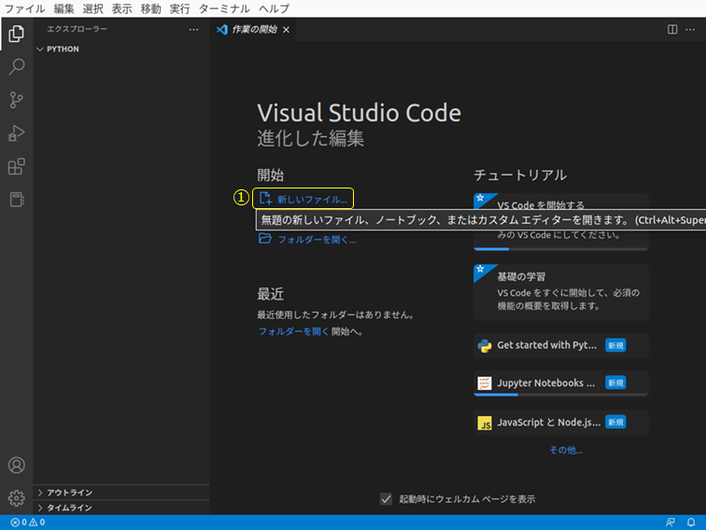Open the Run and Debug view icon
The image size is (706, 530).
point(16,133)
